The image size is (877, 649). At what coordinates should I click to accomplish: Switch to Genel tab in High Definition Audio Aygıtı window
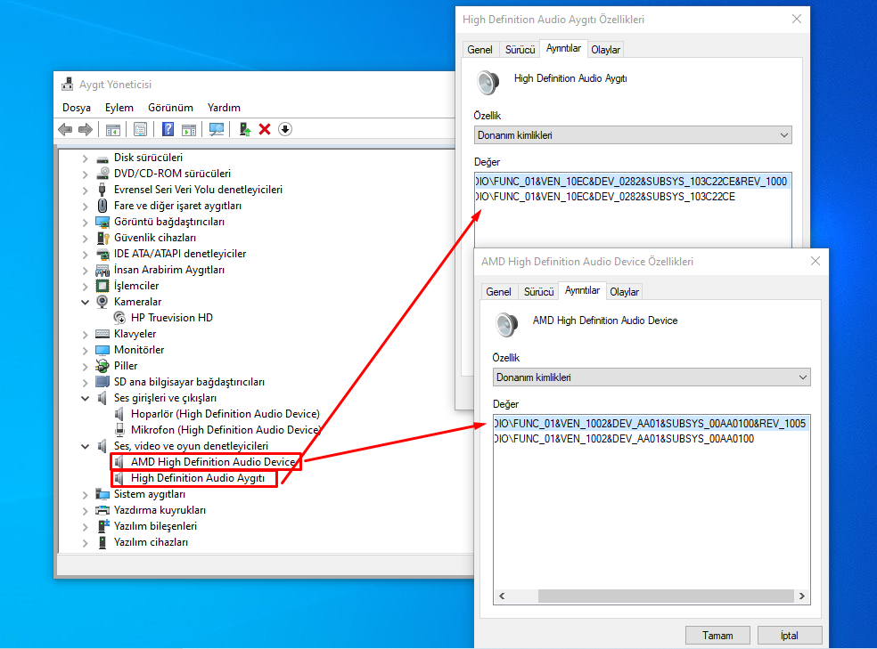[x=479, y=50]
